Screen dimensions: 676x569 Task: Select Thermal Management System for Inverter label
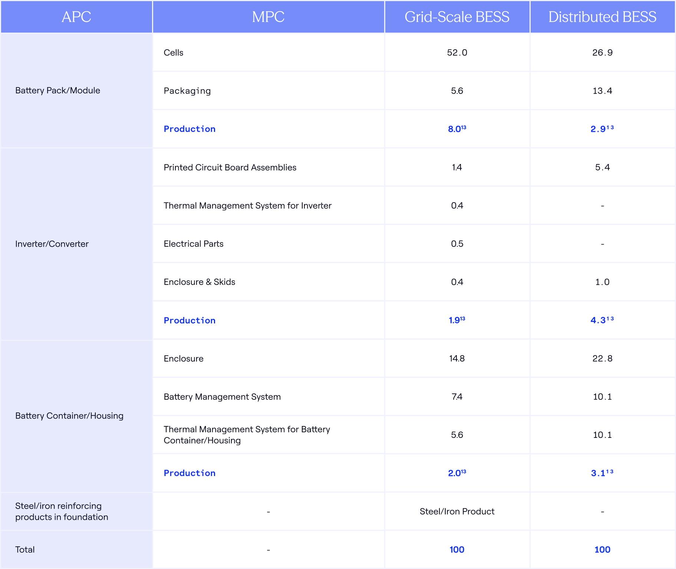click(248, 206)
